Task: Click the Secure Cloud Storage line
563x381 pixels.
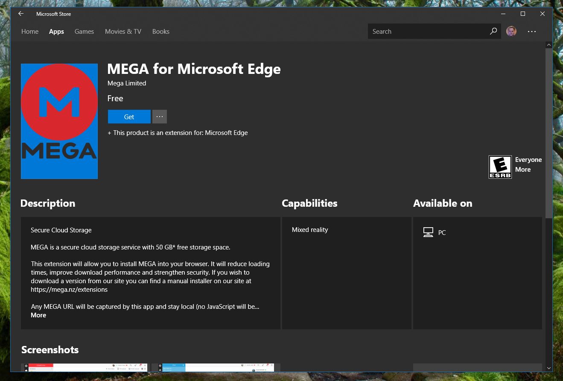Action: click(61, 230)
